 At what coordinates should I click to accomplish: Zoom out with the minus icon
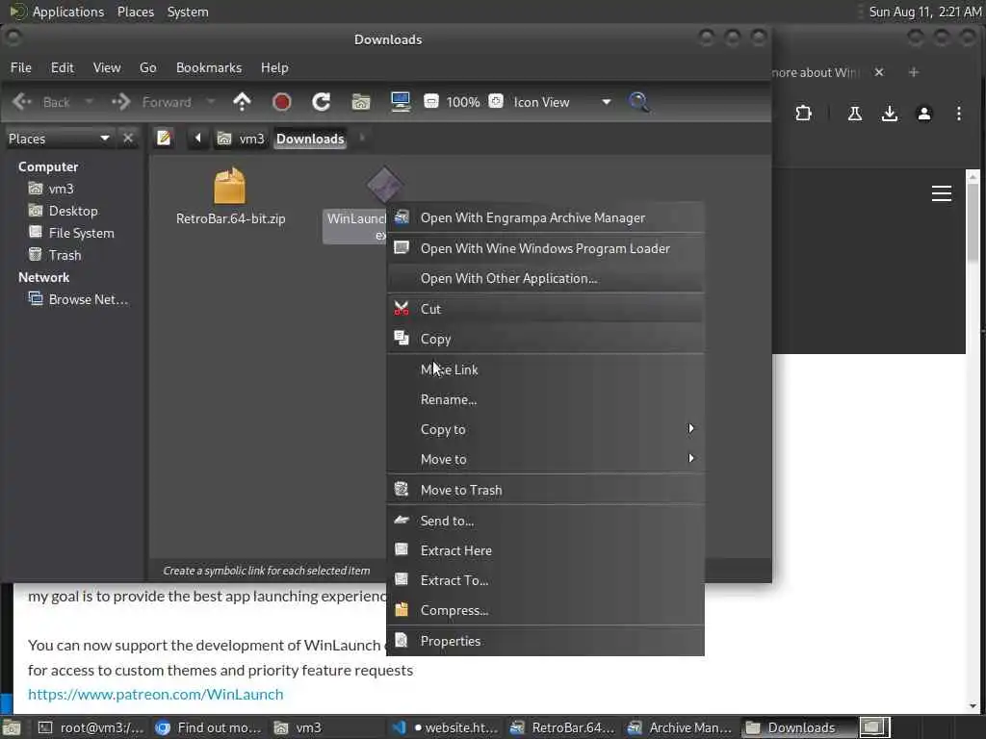[430, 101]
